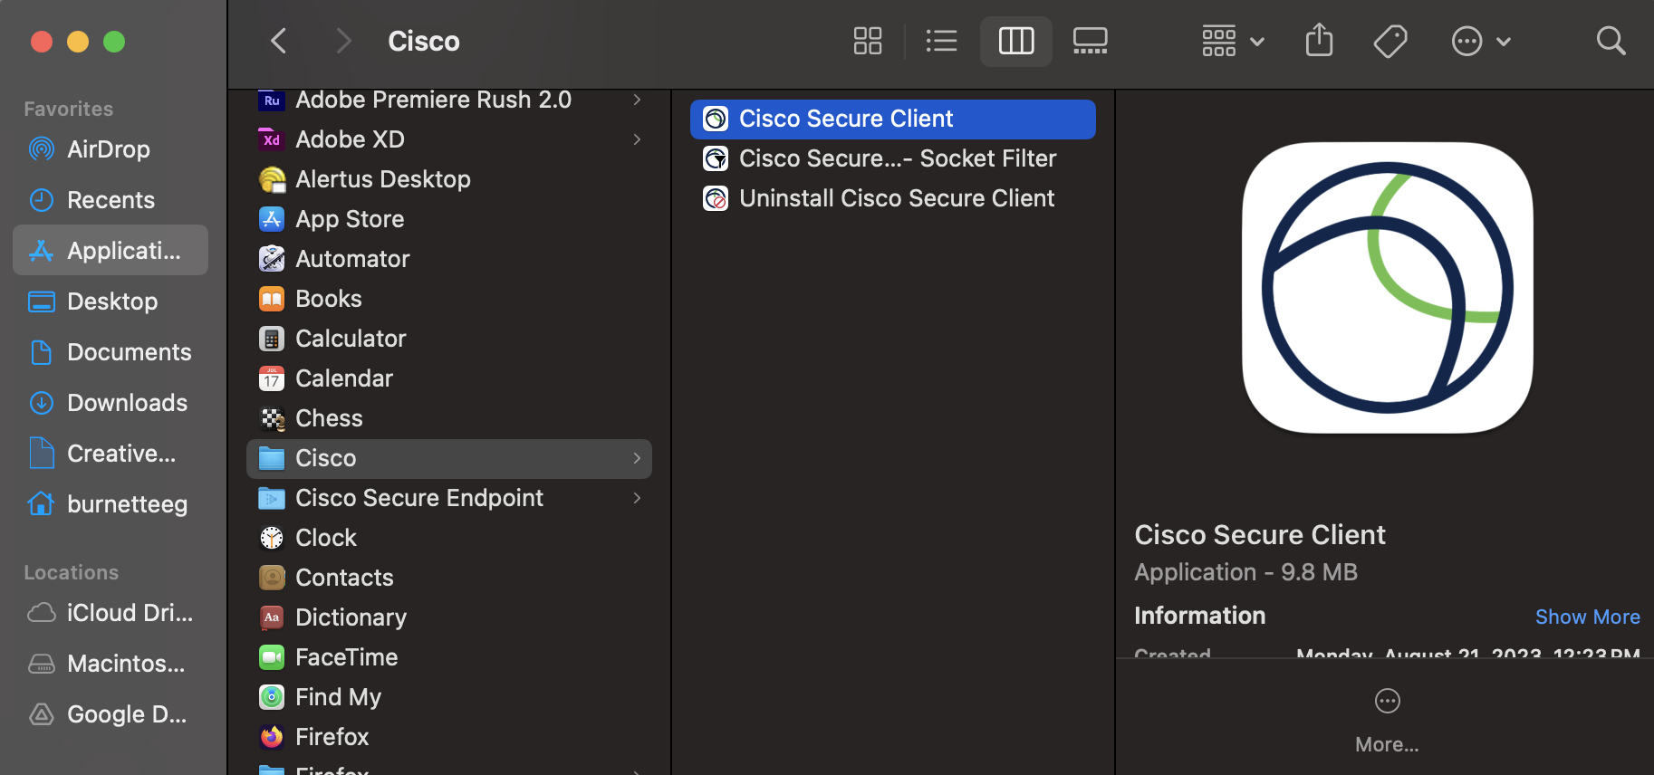Expand the Cisco folder chevron
The image size is (1654, 775).
637,458
